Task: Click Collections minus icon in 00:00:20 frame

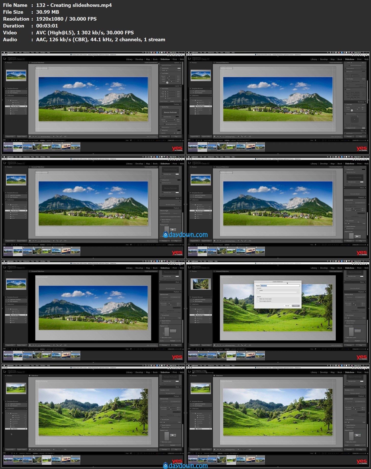Action: point(24,96)
